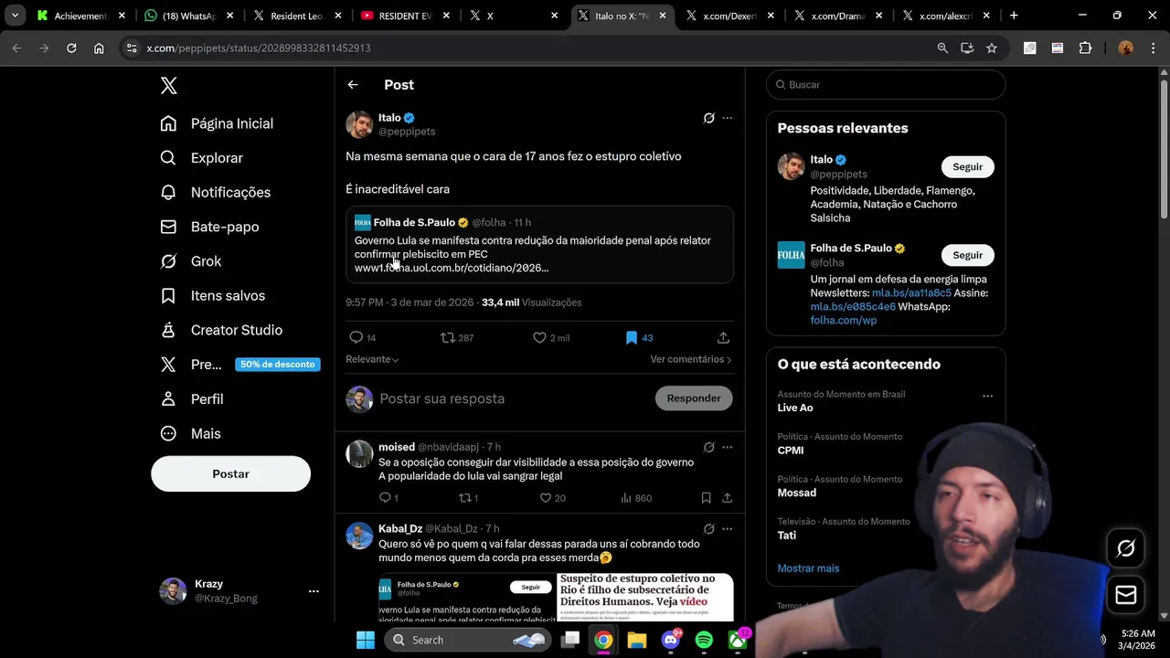Follow Italo with Seguir button

pyautogui.click(x=968, y=167)
